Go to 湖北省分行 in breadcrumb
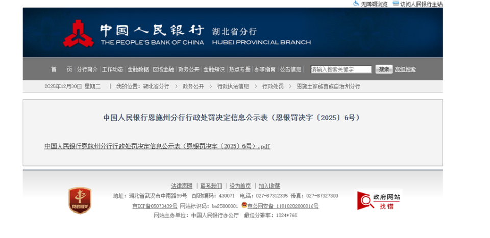The height and width of the screenshot is (238, 490). point(156,87)
